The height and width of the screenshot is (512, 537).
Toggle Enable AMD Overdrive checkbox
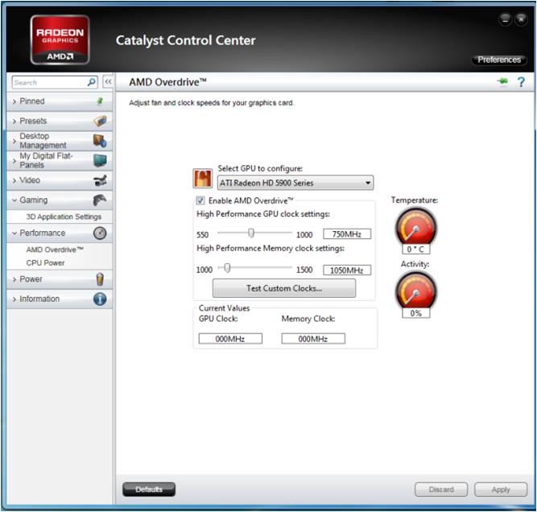200,200
